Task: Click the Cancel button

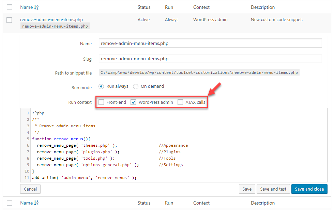Action: [x=30, y=189]
